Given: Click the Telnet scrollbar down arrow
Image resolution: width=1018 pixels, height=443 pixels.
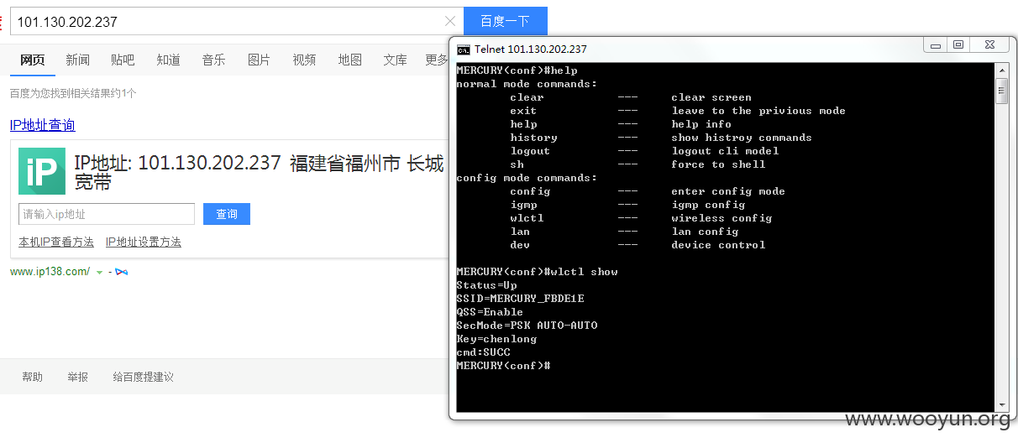Looking at the screenshot, I should pos(1001,405).
